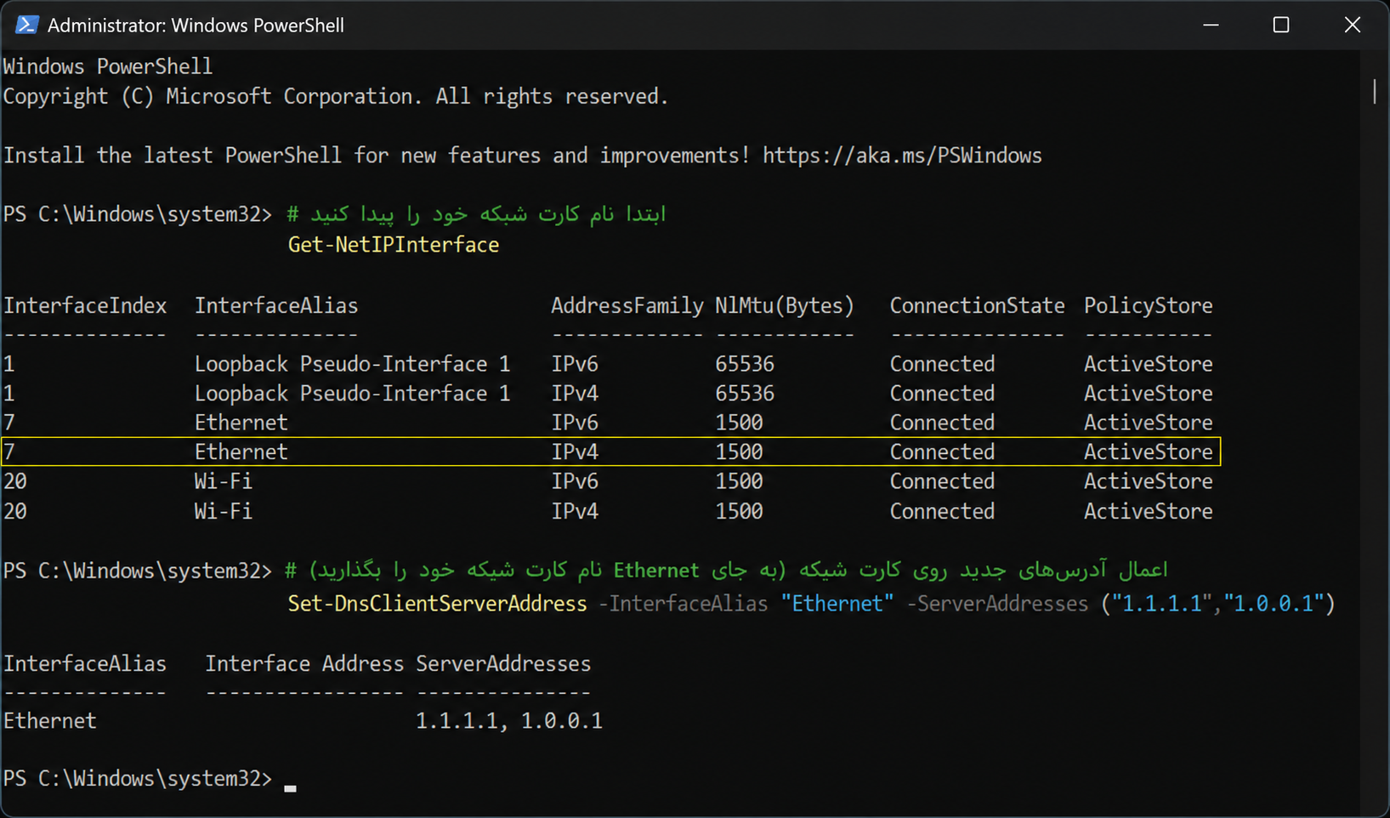Viewport: 1390px width, 818px height.
Task: Click the ServerAddresses output header
Action: [x=503, y=664]
